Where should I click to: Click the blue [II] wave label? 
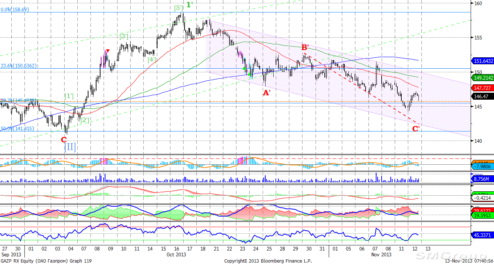[70, 147]
